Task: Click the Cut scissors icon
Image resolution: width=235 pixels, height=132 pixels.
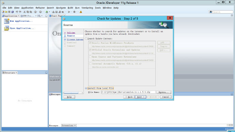Action: tap(25, 12)
